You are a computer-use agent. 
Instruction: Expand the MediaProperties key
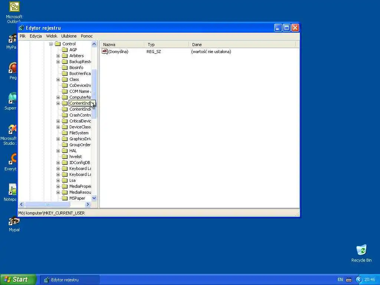pos(58,186)
